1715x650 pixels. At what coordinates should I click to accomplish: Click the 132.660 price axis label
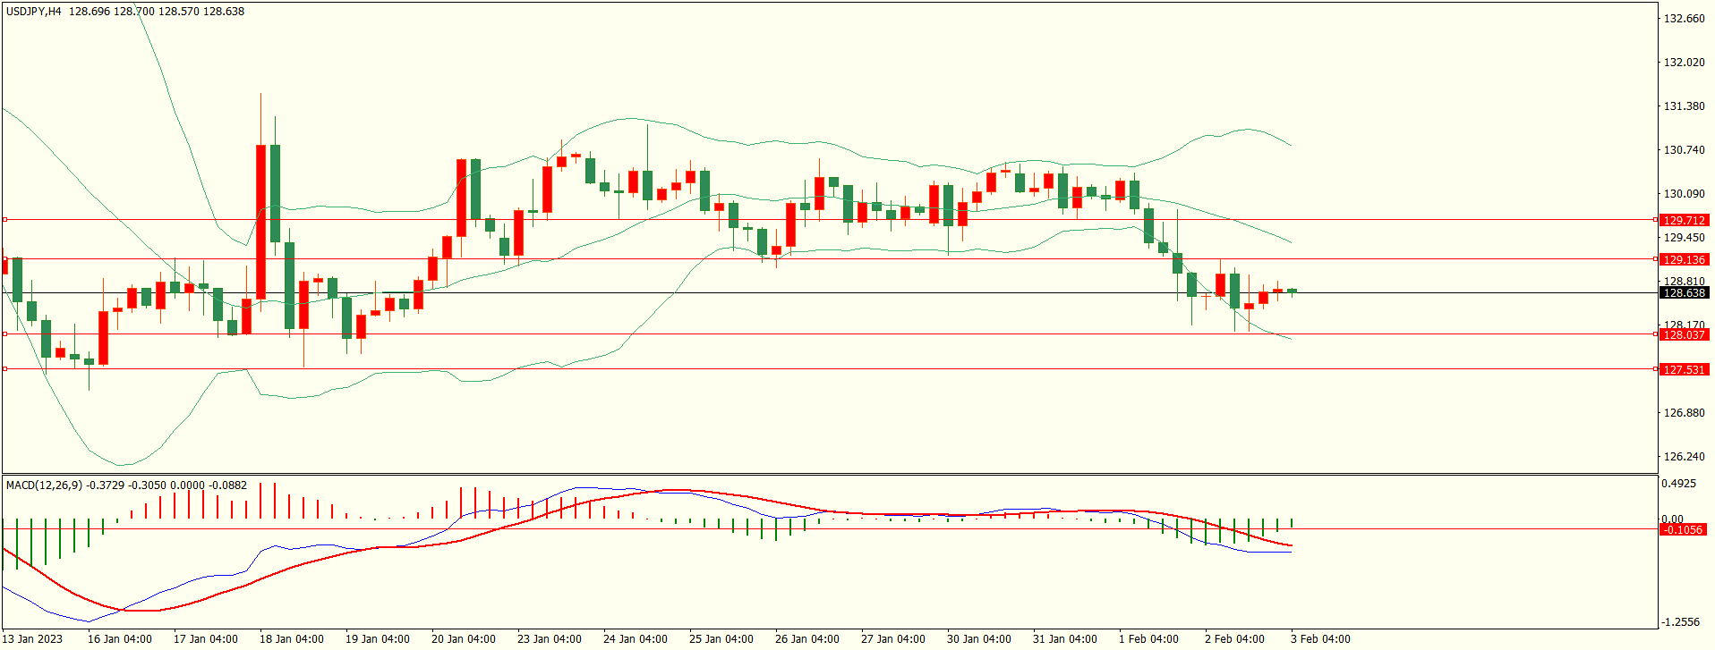tap(1684, 19)
